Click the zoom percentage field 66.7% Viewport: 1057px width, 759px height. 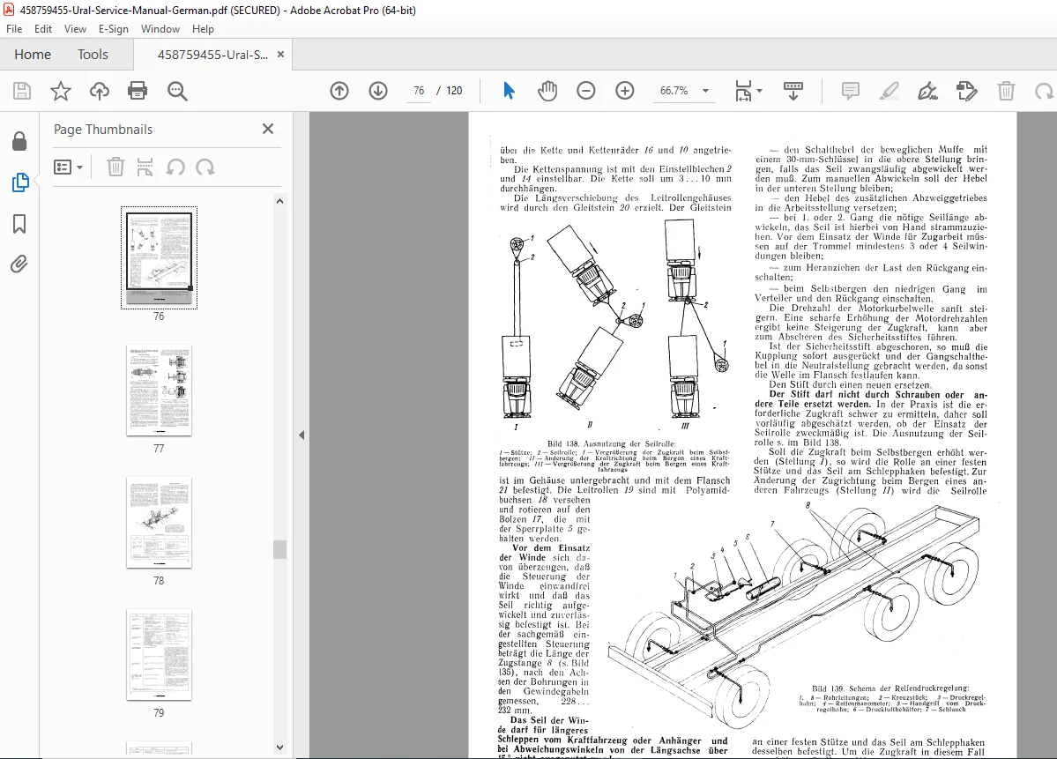point(674,90)
